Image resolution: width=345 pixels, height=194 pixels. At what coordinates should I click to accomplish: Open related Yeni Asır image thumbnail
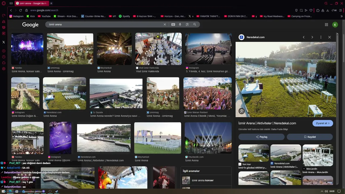[x=254, y=153]
